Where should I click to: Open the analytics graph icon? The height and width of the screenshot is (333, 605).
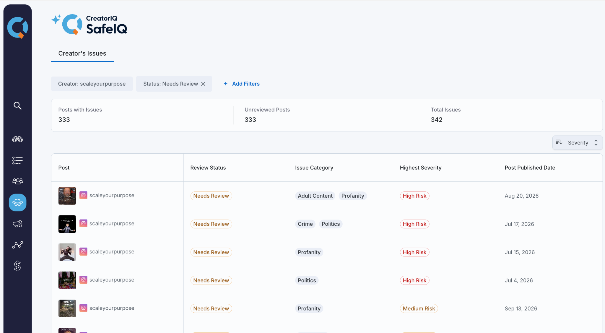click(17, 245)
